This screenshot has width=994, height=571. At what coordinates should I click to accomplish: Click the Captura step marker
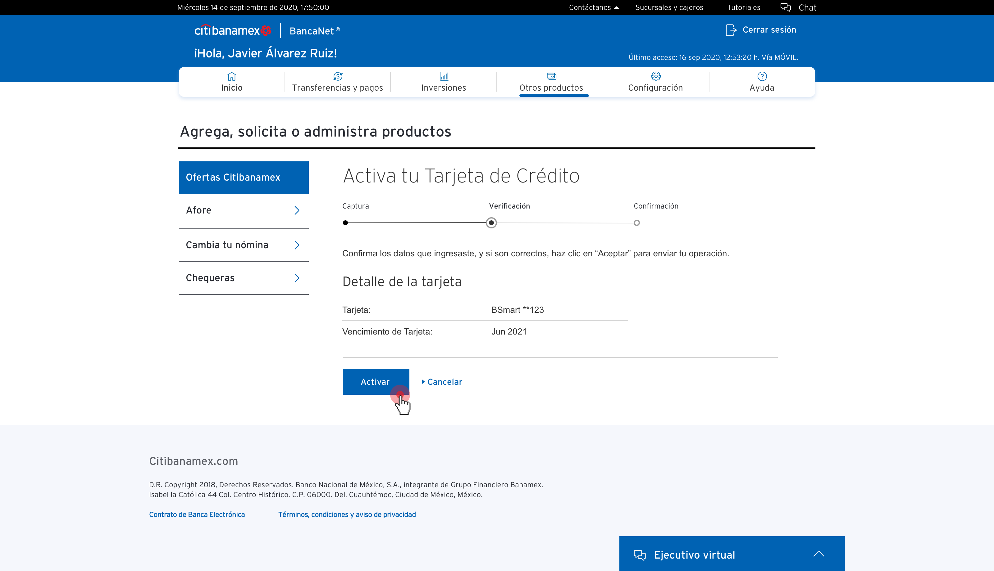tap(345, 223)
